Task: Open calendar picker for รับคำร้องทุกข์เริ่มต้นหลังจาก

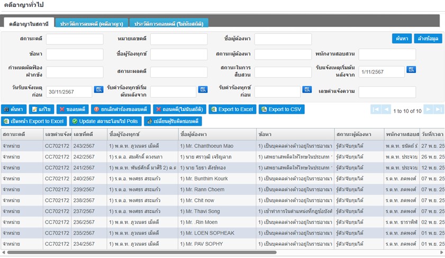Action: 203,90
